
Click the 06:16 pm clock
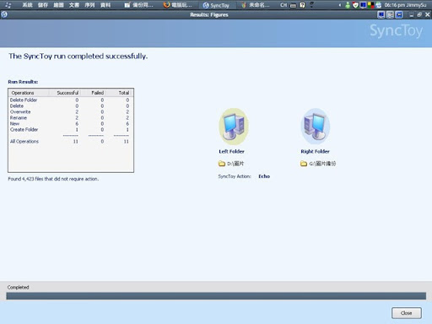coord(395,5)
